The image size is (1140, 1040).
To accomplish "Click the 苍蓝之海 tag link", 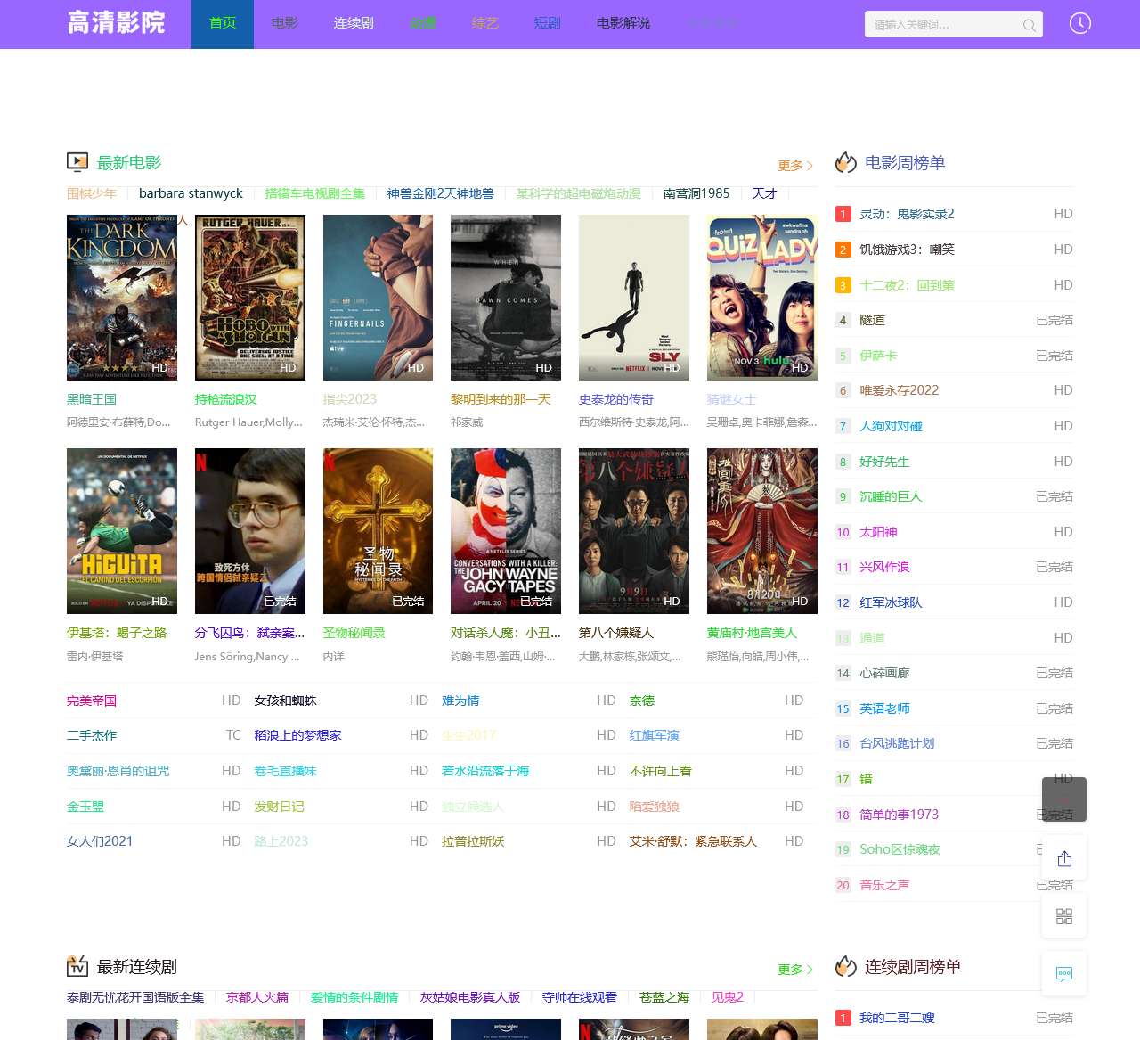I will pyautogui.click(x=664, y=997).
